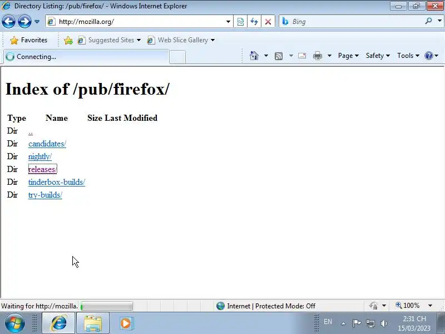Launch Windows Media Player from taskbar

[x=126, y=323]
